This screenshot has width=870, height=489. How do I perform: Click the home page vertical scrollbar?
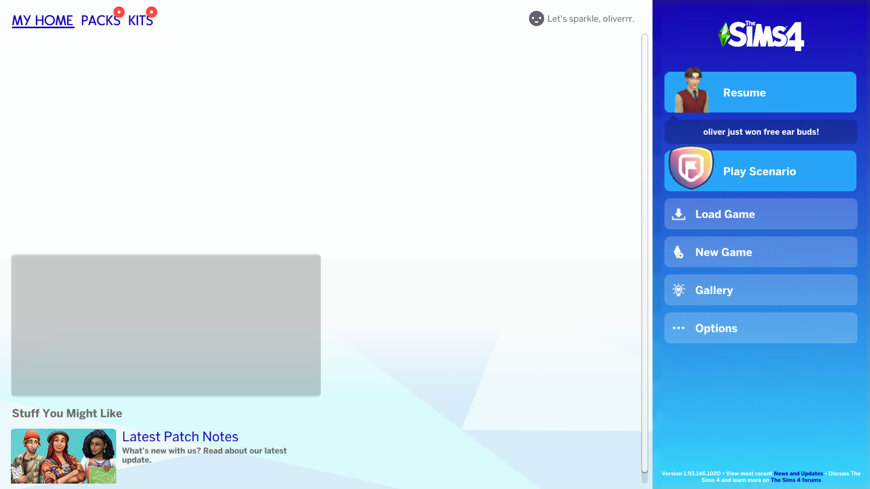[x=644, y=255]
